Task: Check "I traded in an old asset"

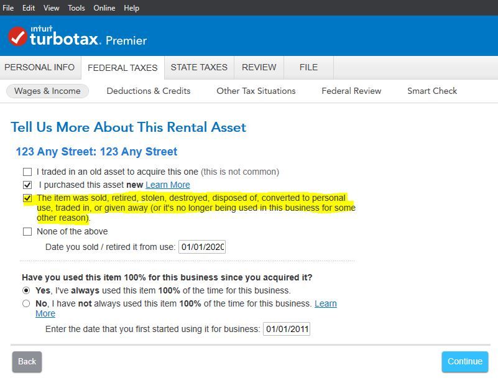Action: 27,171
